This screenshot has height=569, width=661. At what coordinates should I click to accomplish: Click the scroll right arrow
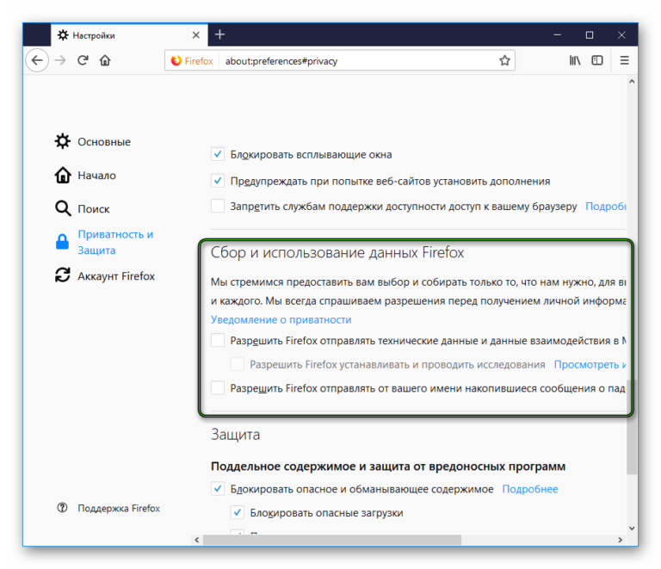click(620, 540)
